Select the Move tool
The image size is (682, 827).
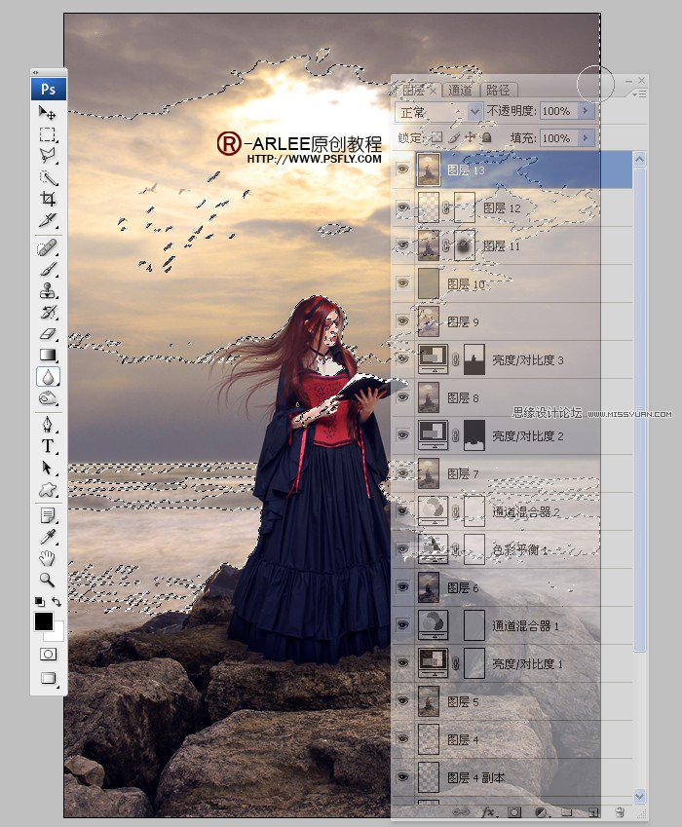[x=48, y=112]
